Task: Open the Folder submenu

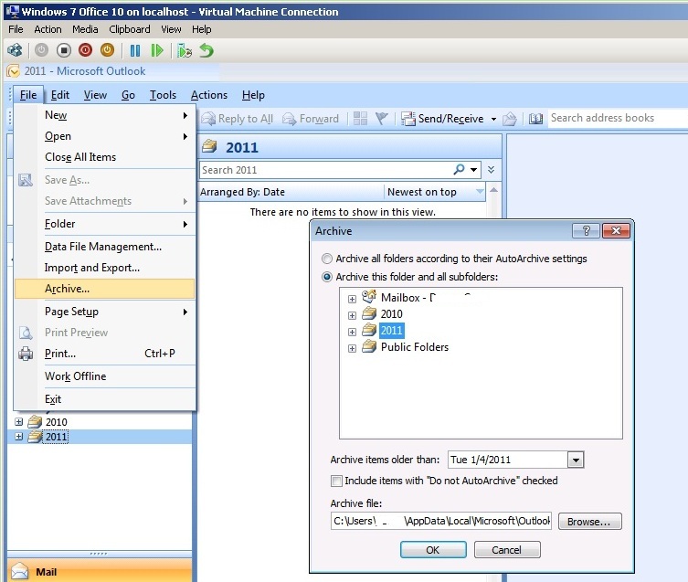Action: pos(104,224)
